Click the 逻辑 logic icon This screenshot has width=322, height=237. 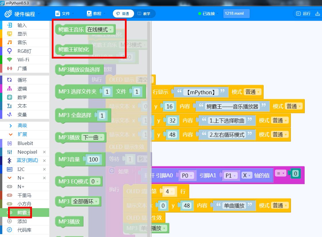click(9, 89)
